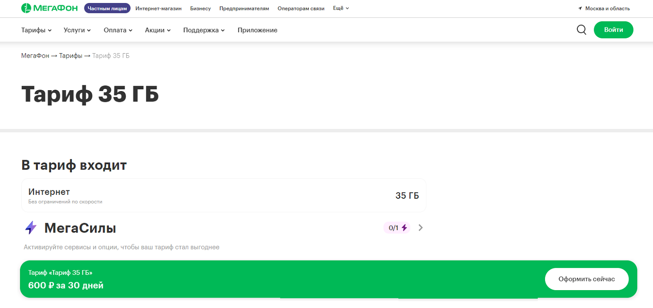Click the МегаСилы lightning bolt icon

pyautogui.click(x=31, y=228)
